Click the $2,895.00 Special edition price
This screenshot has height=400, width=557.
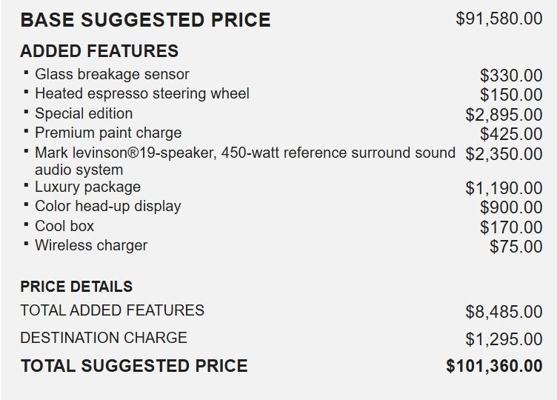tap(504, 115)
